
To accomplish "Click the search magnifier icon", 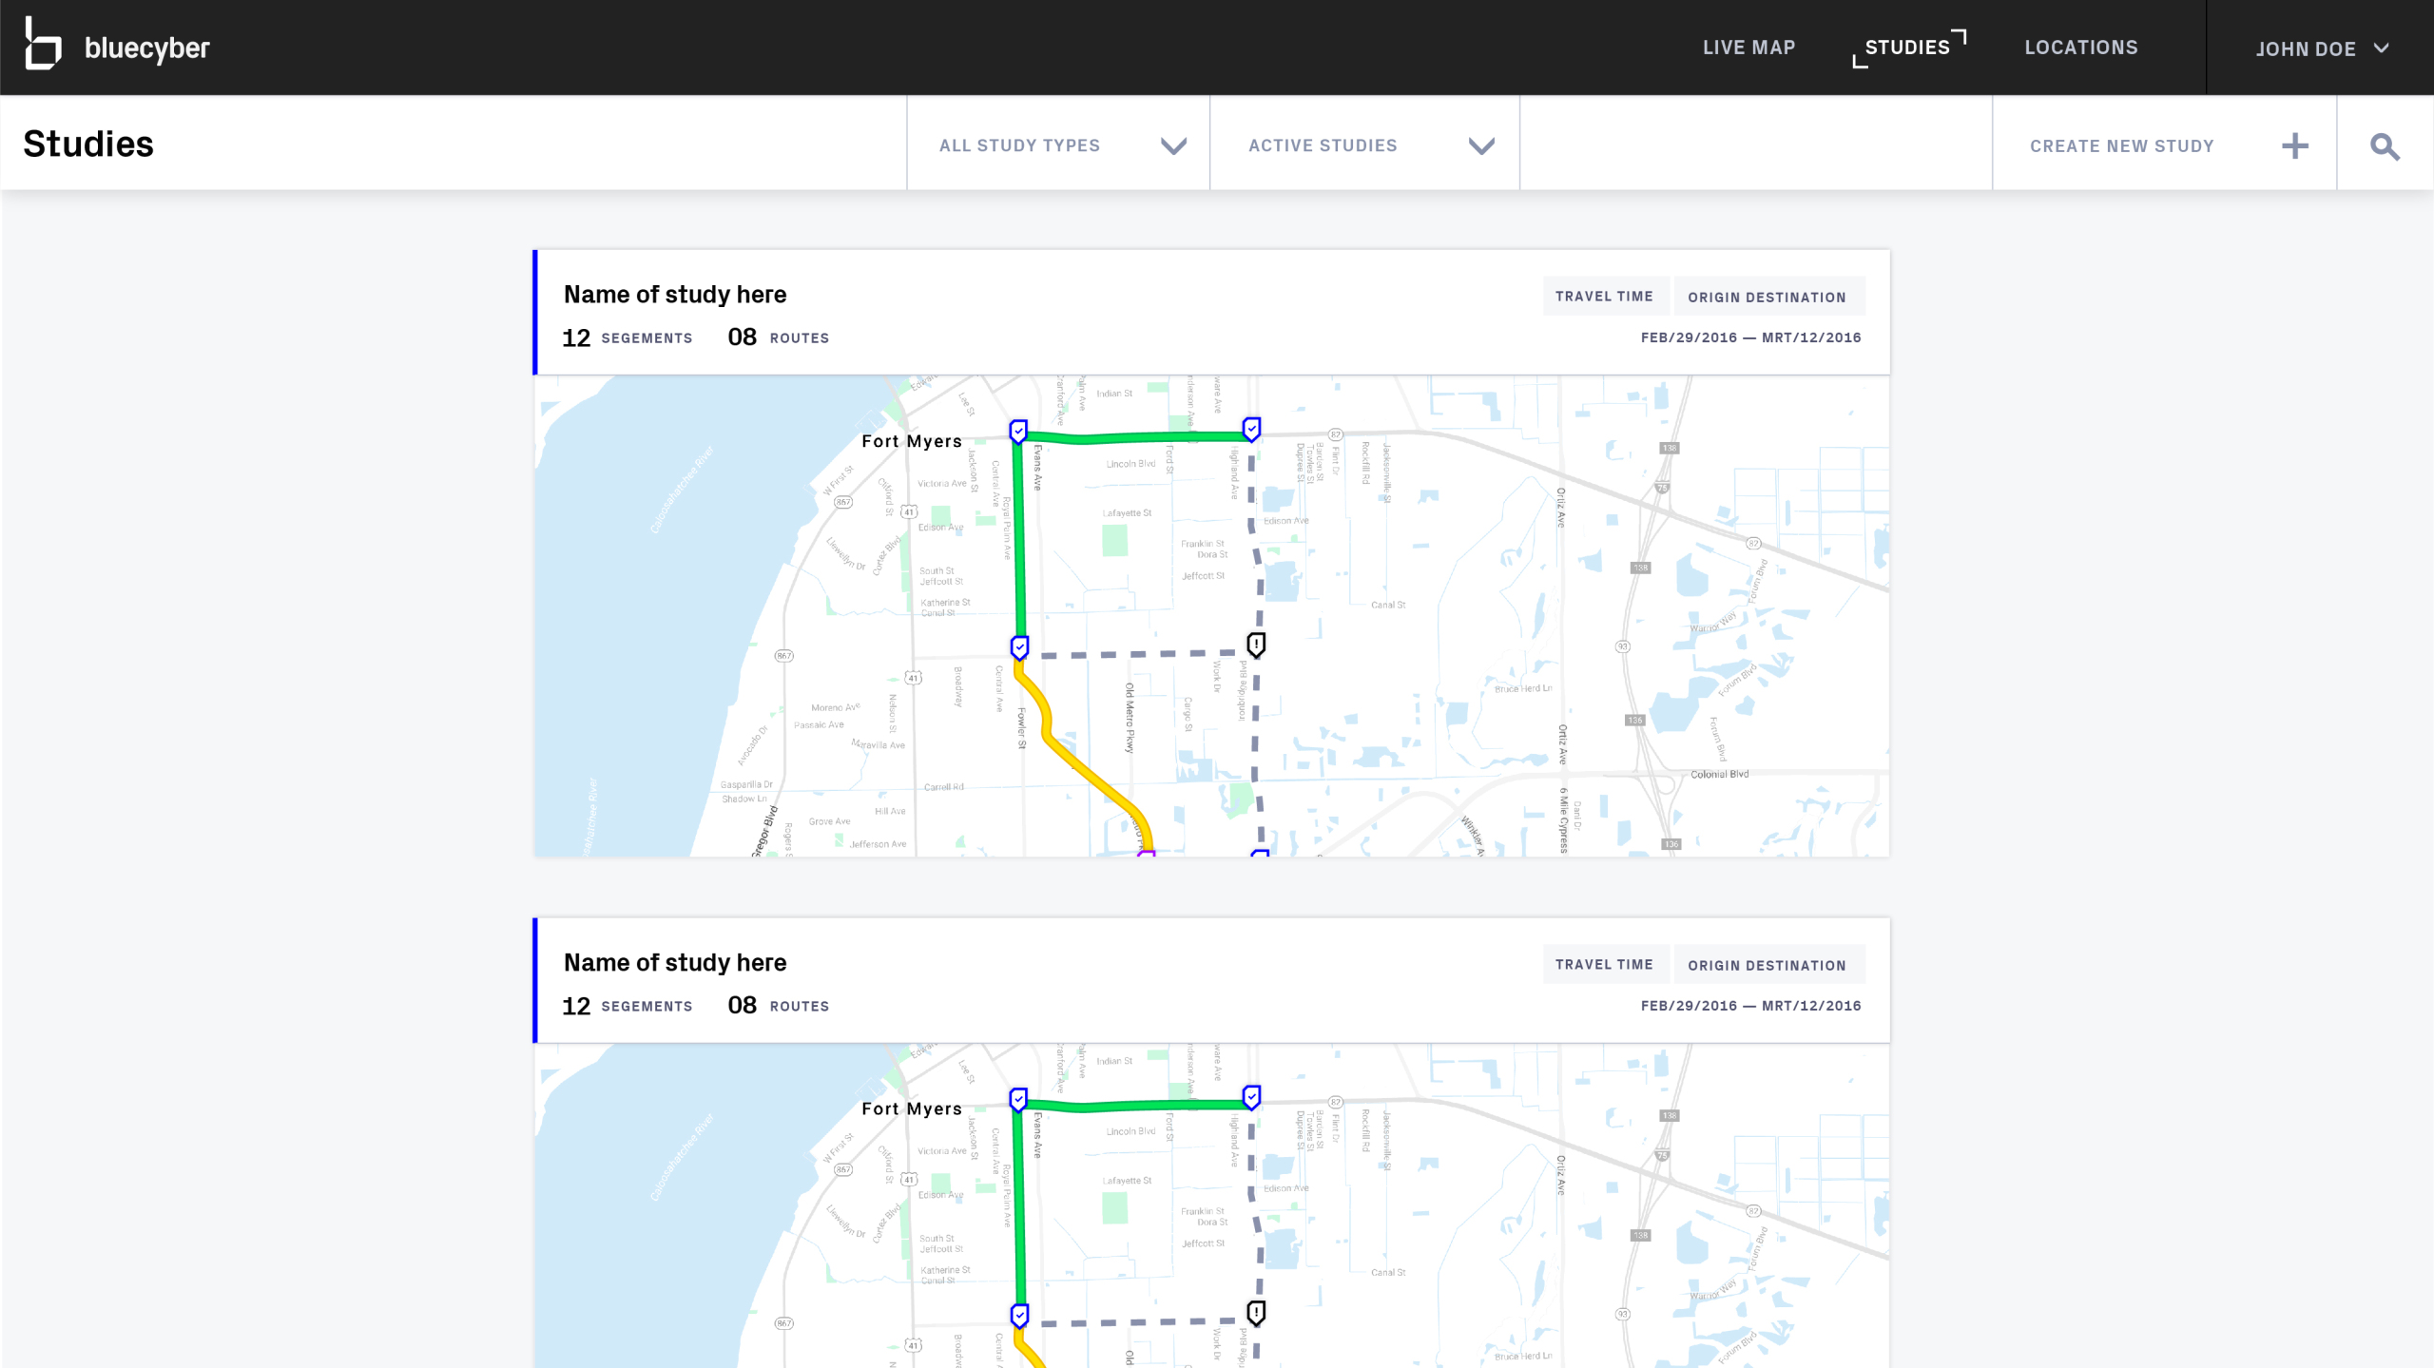I will (2385, 146).
